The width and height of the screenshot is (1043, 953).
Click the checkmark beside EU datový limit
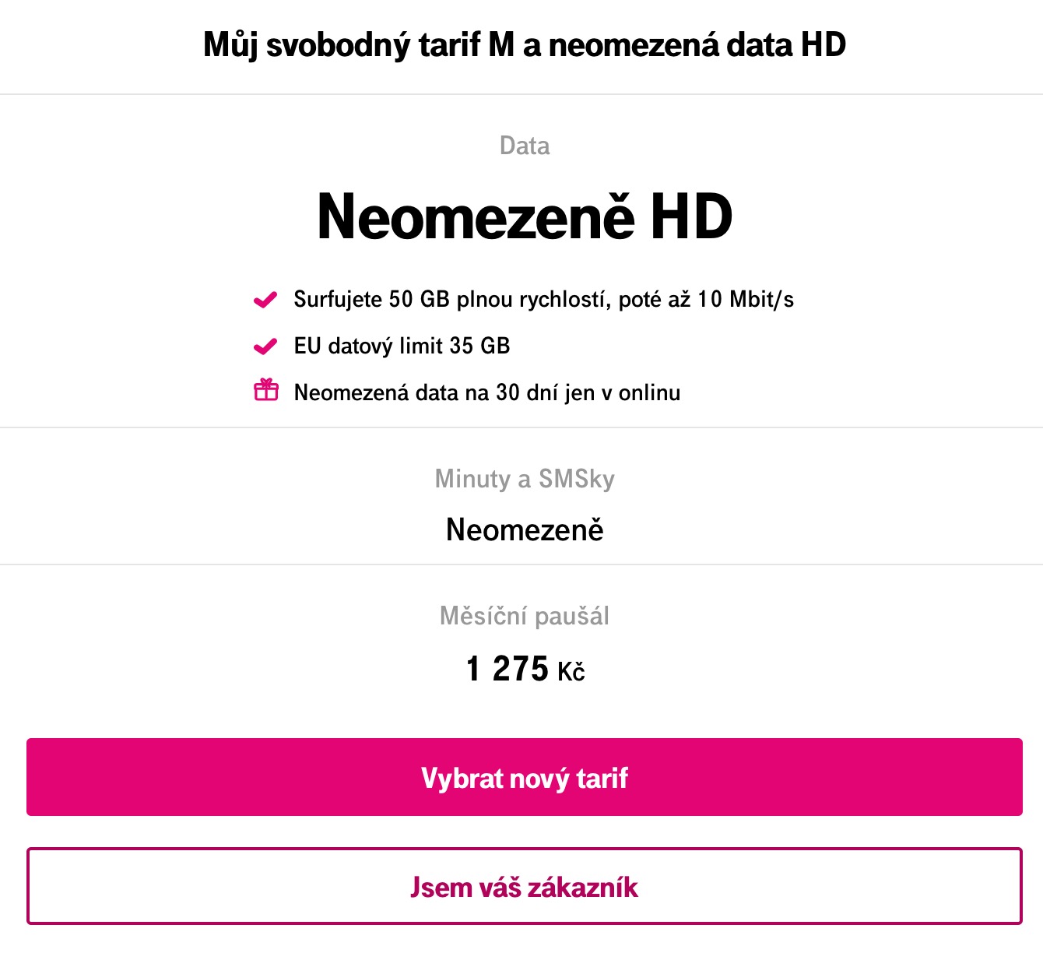265,346
